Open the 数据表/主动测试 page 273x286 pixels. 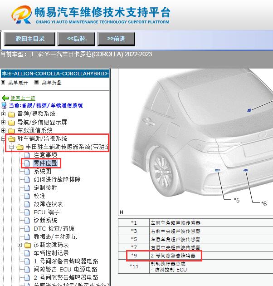coord(56,237)
